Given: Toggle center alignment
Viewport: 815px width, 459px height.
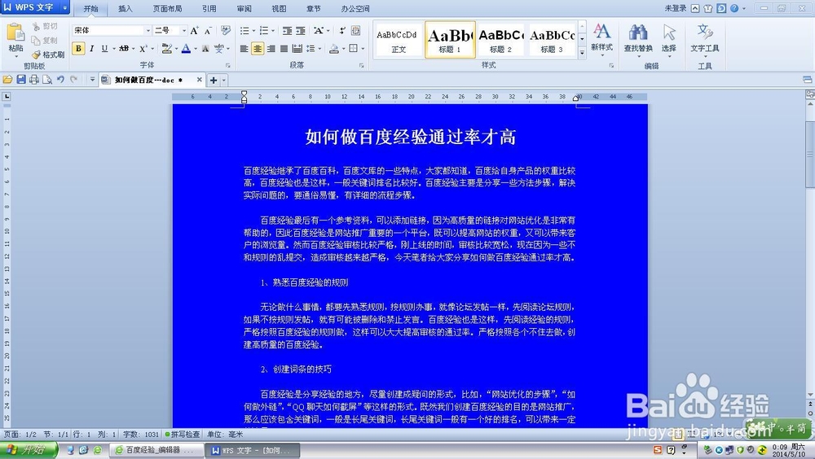Looking at the screenshot, I should [x=258, y=48].
